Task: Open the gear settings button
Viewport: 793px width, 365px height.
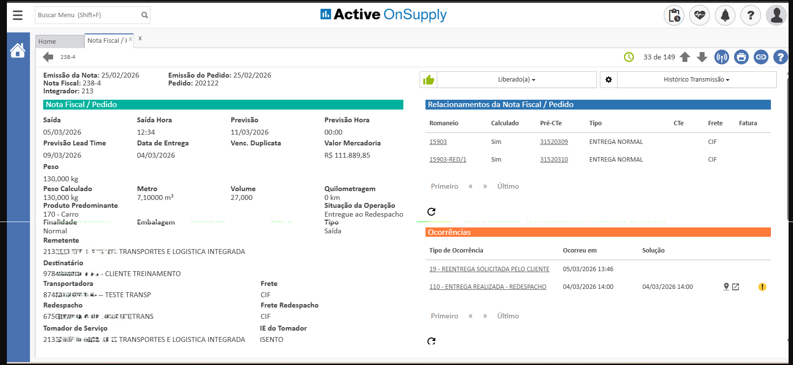Action: (x=608, y=80)
